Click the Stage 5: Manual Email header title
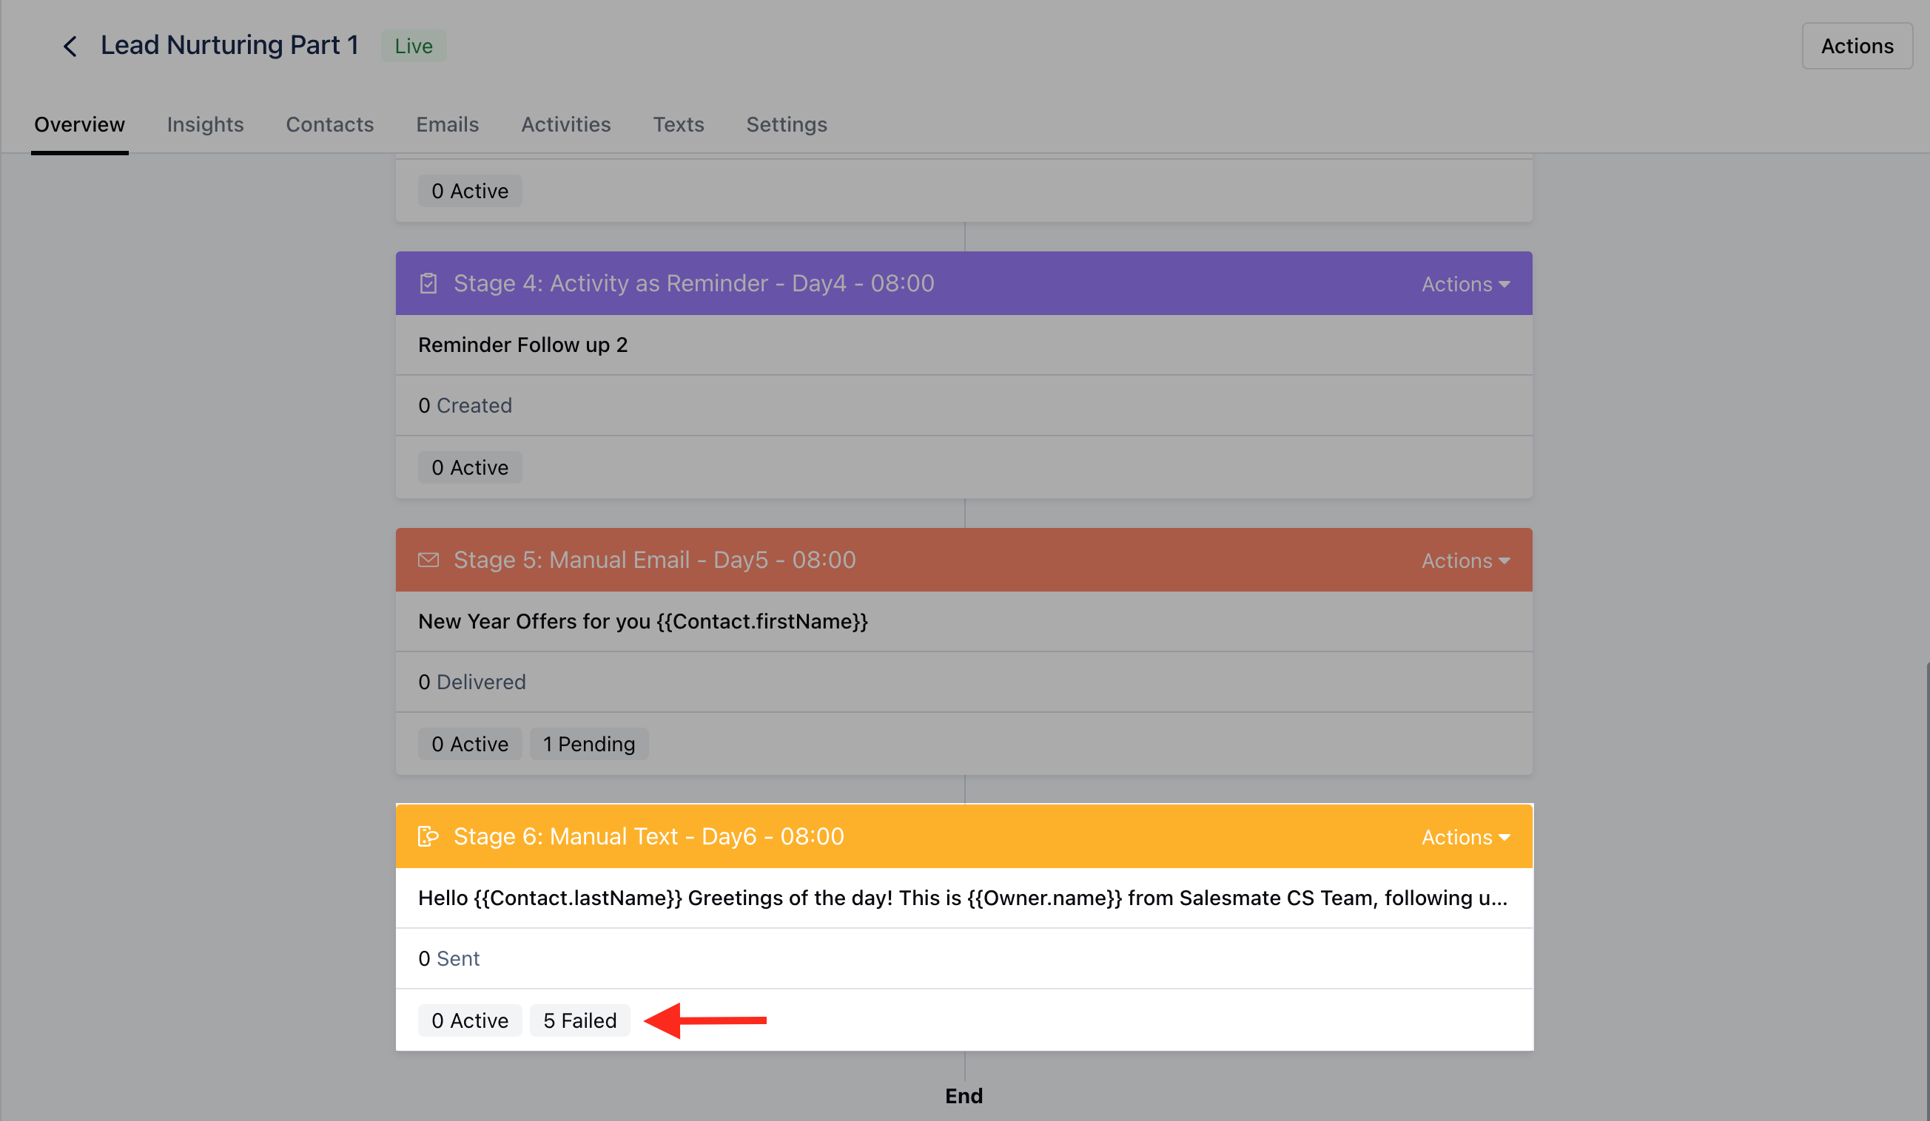 point(655,560)
